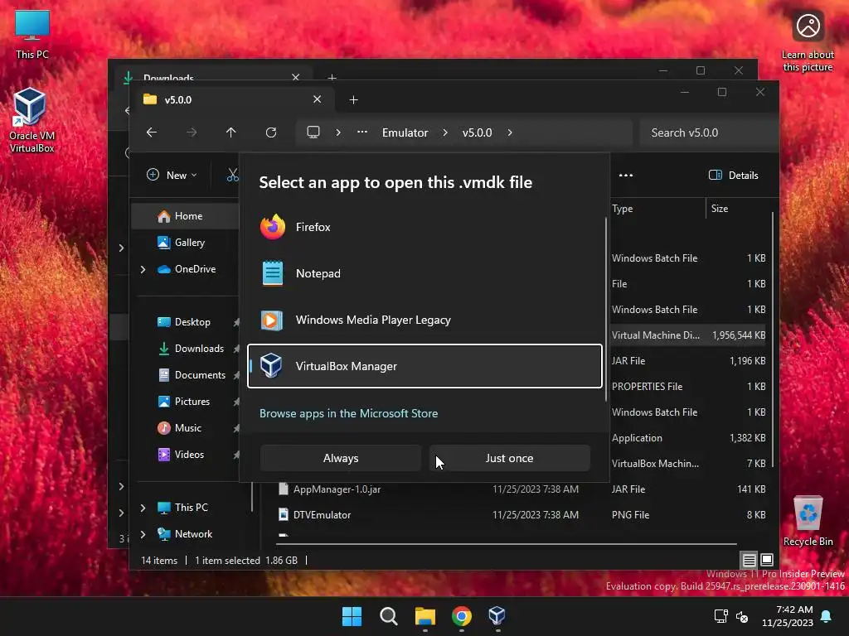Expand the OneDrive tree node
849x636 pixels.
pos(143,269)
